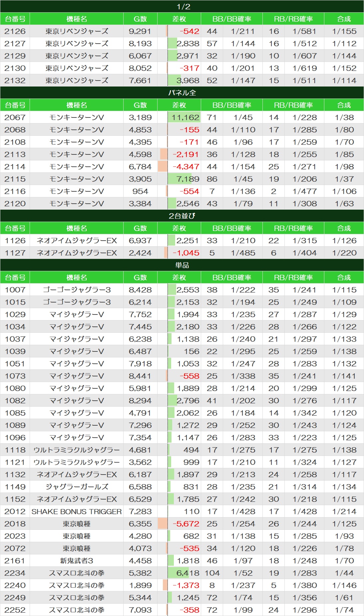The width and height of the screenshot is (364, 616).
Task: Click the -4,347 difference value
Action: 186,167
